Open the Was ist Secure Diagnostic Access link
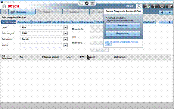The image size is (174, 109). pos(121,43)
